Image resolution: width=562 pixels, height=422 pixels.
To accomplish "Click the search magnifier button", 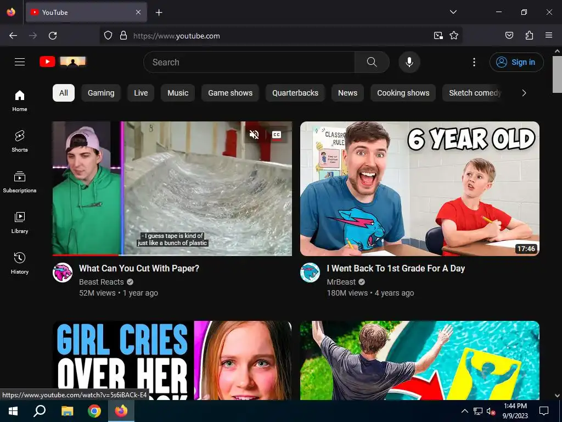I will coord(372,62).
